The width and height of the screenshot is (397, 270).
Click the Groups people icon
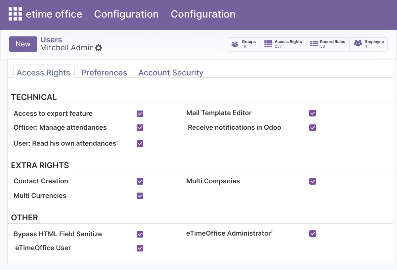point(235,44)
